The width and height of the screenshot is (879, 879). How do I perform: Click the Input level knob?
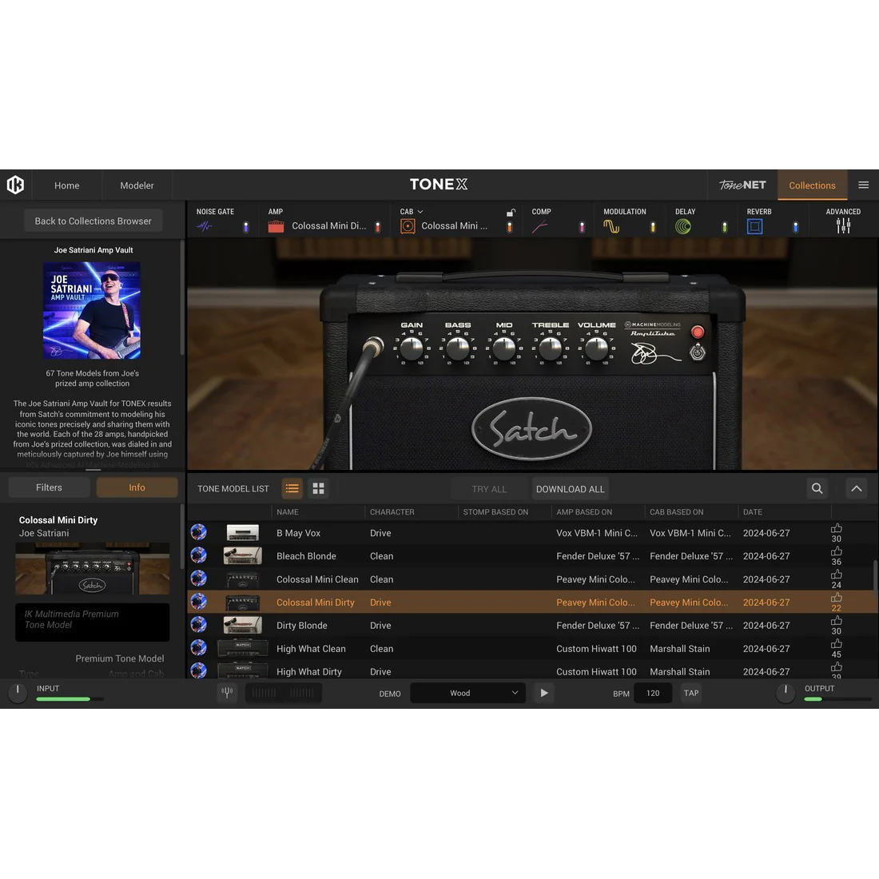18,693
